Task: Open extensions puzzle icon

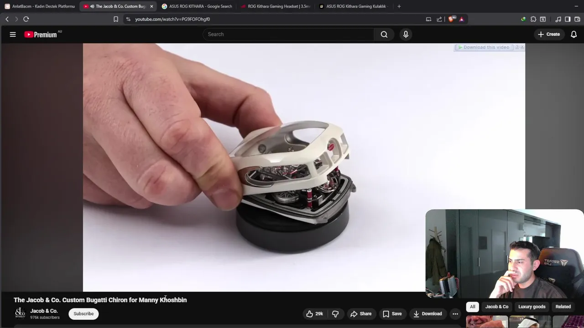Action: click(x=533, y=19)
